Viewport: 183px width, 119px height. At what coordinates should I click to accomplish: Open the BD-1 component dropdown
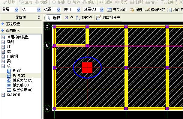79,10
